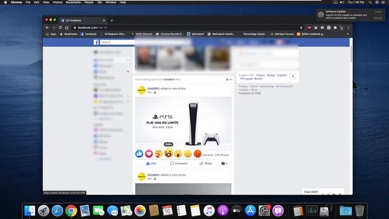
Task: Add more languages with plus button
Action: [x=293, y=77]
